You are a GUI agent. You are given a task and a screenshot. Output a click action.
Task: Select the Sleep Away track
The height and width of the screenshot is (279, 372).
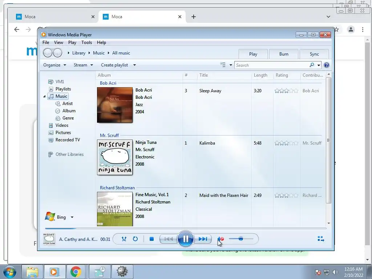tap(210, 91)
